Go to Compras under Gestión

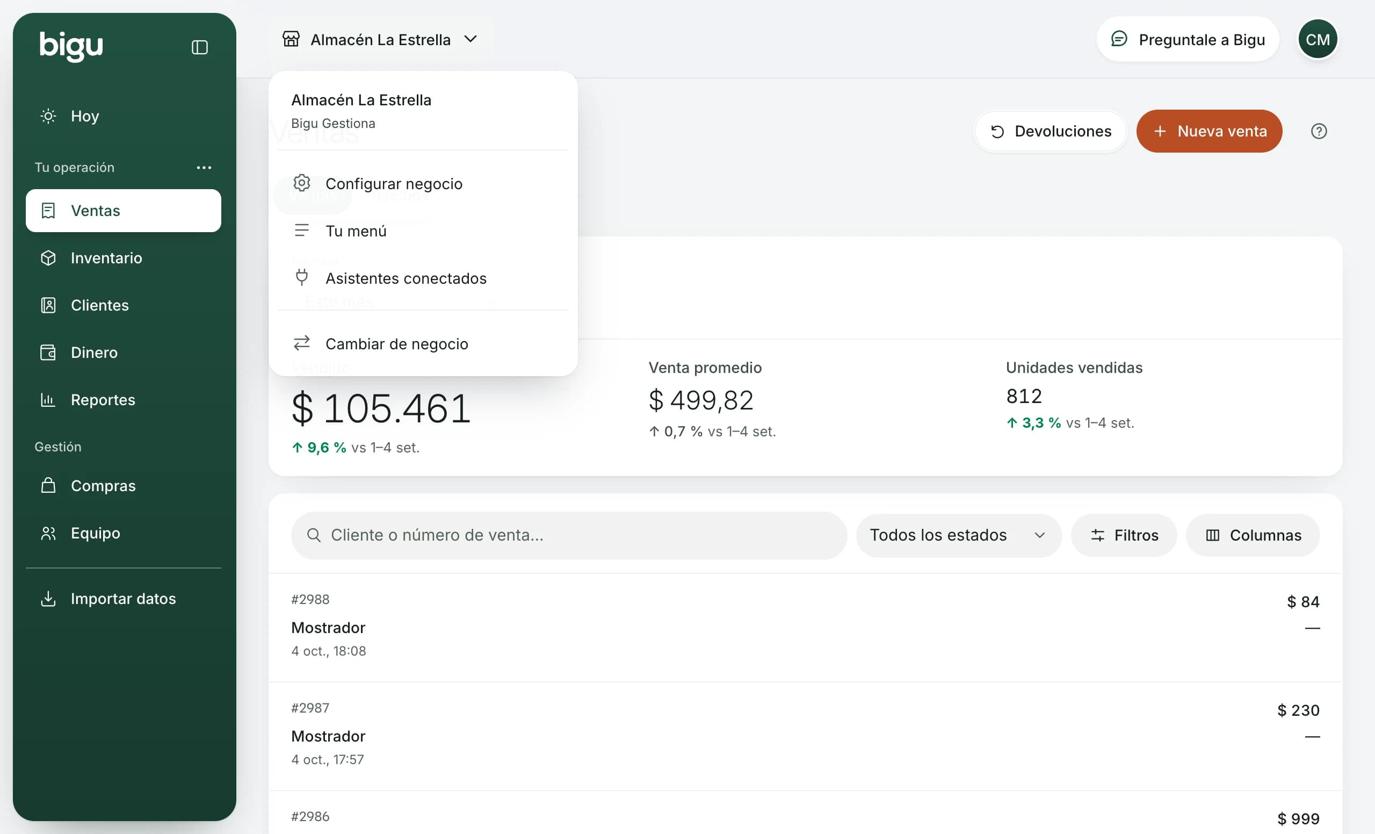pyautogui.click(x=124, y=486)
